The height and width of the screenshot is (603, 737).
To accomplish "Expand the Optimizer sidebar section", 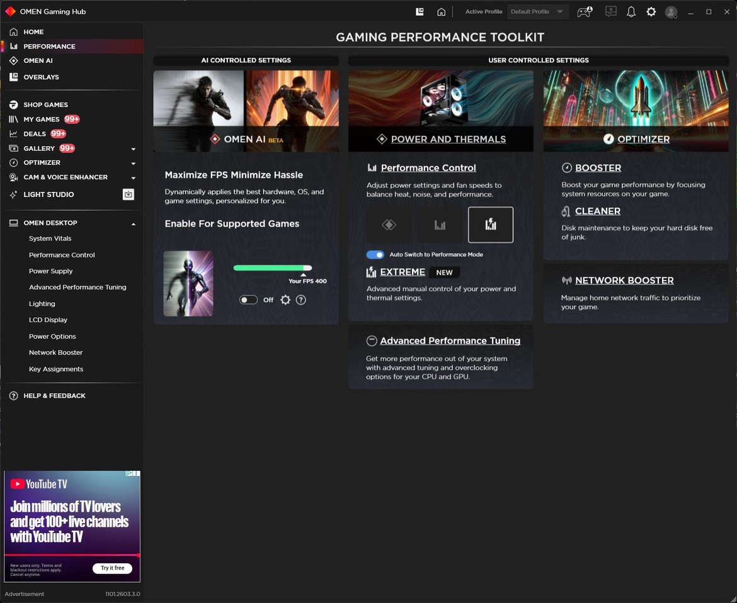I will [x=134, y=164].
